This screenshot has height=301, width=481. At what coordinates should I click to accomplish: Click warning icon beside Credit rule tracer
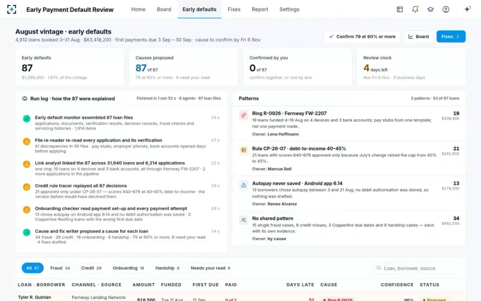(x=26, y=187)
